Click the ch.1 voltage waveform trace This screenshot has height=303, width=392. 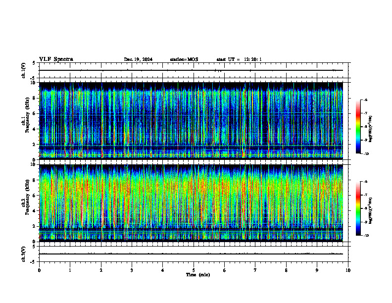click(191, 70)
